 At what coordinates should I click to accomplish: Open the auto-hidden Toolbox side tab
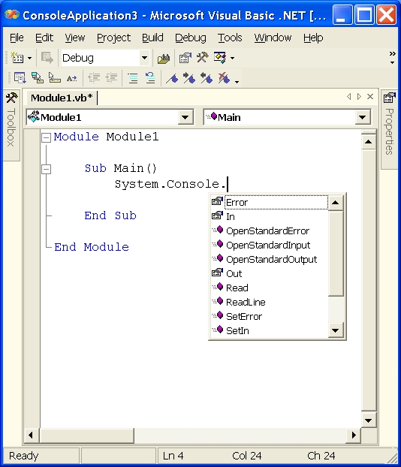[x=11, y=125]
